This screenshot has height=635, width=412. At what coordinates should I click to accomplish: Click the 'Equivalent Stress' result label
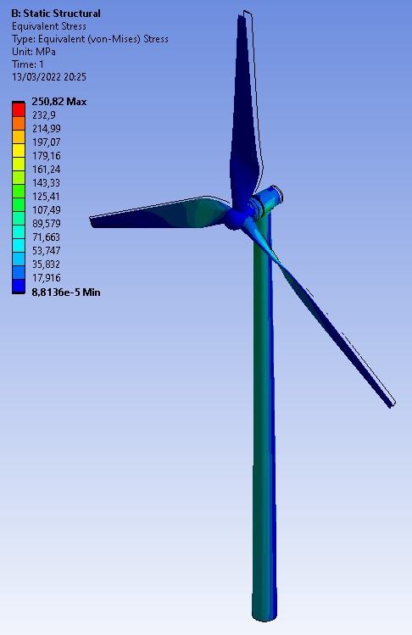[x=49, y=26]
